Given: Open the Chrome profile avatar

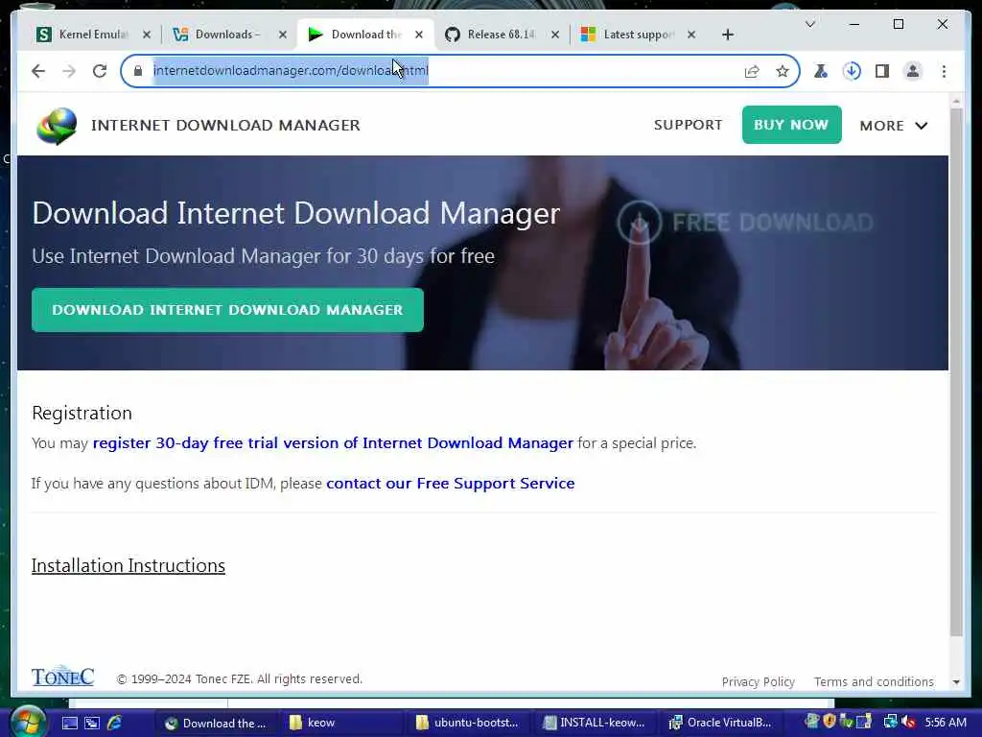Looking at the screenshot, I should (x=913, y=71).
